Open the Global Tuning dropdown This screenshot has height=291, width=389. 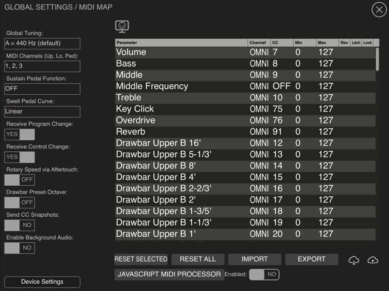[42, 44]
